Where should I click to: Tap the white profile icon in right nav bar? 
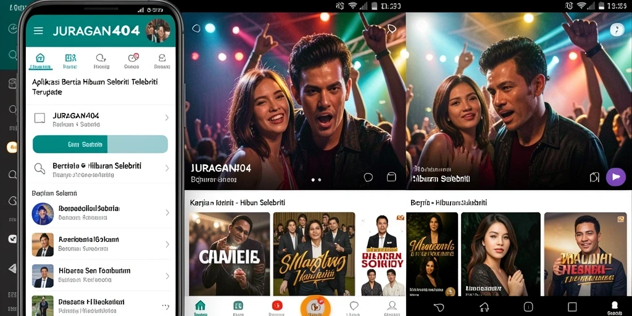(x=615, y=307)
